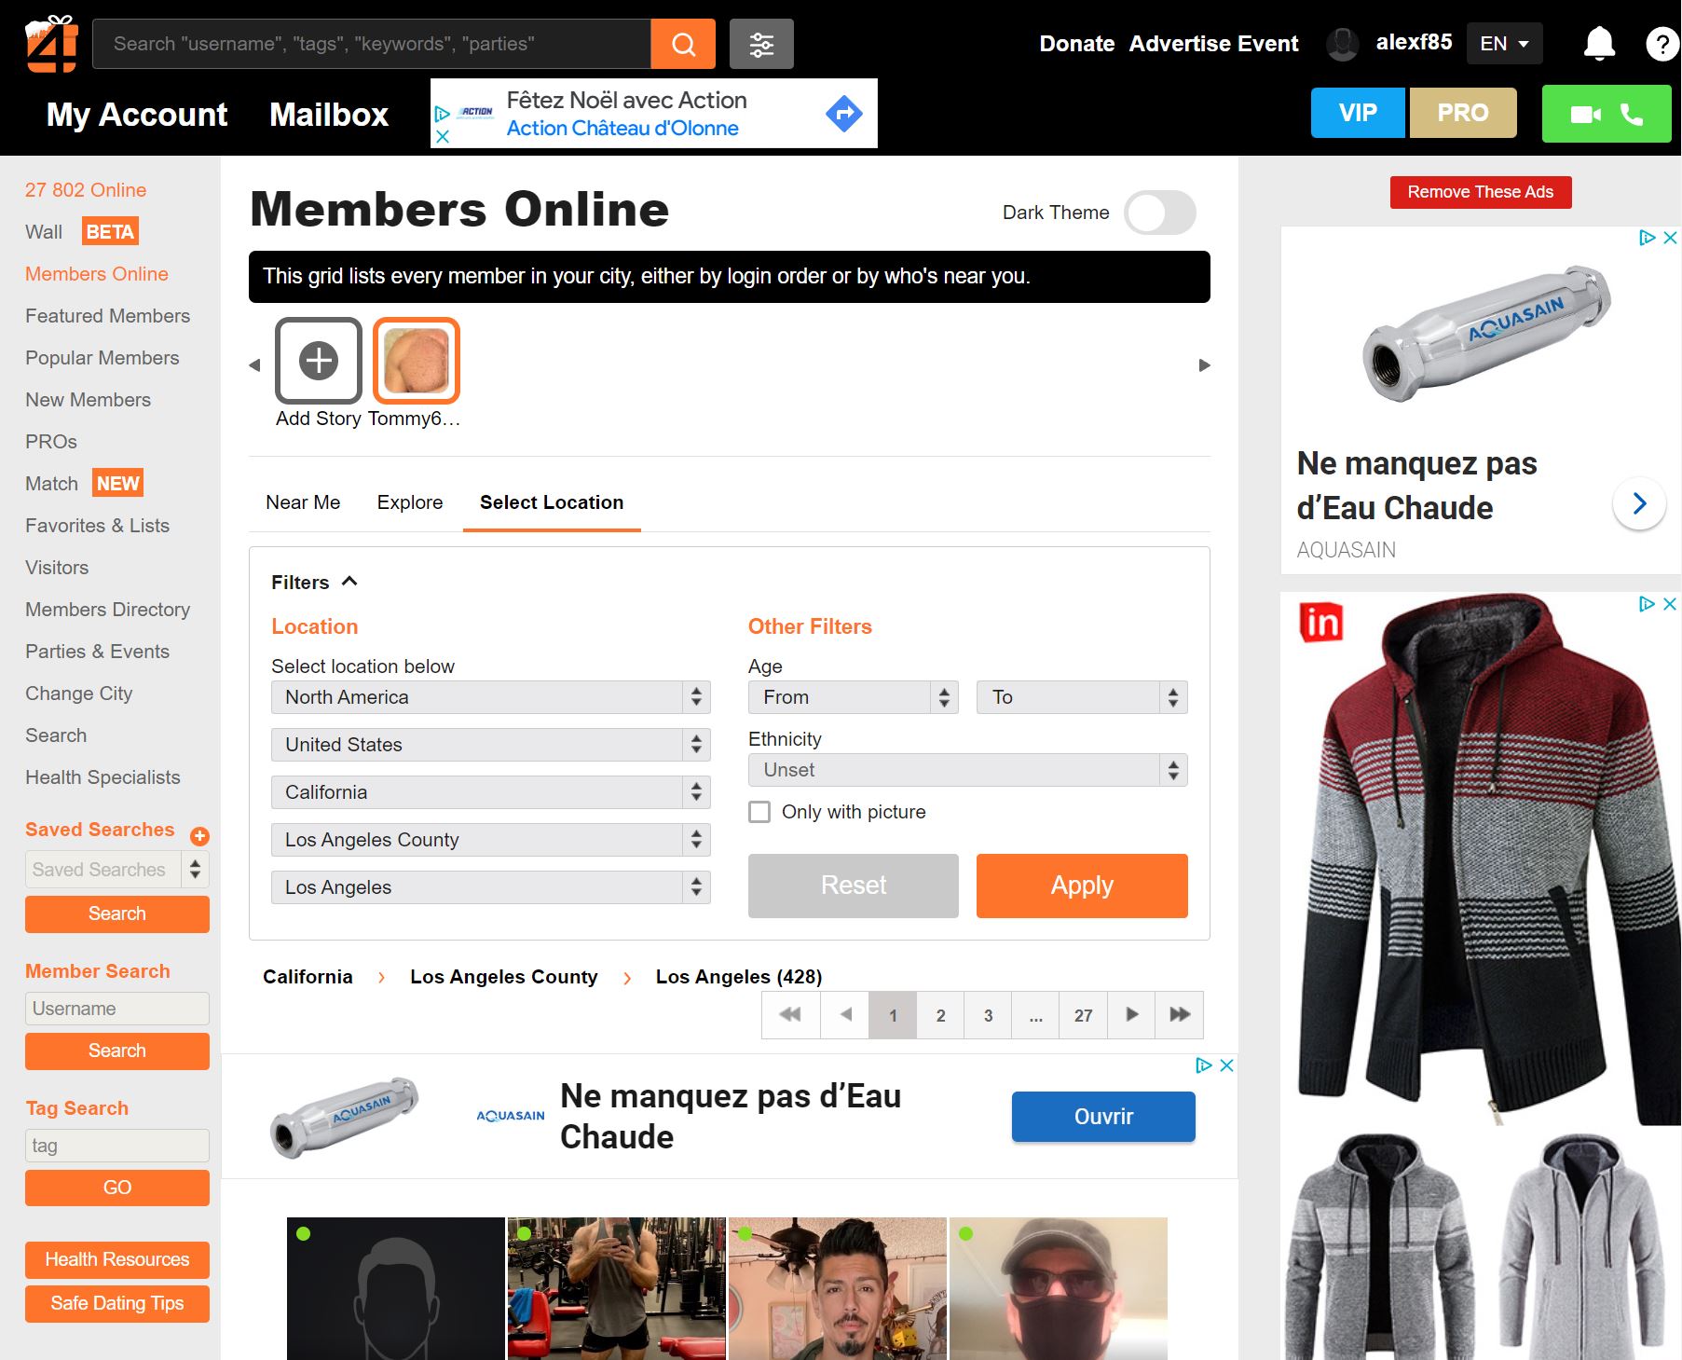Add a saved search with plus icon
Screen dimensions: 1682x1360
coord(199,835)
